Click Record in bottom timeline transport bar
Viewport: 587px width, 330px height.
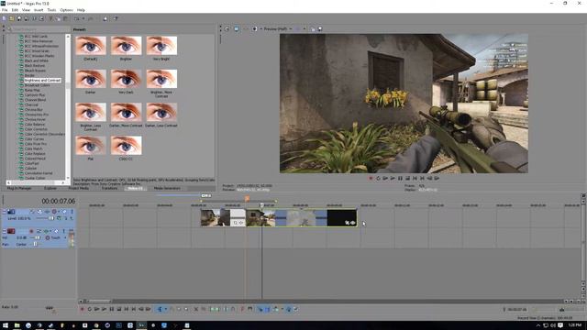pyautogui.click(x=82, y=309)
